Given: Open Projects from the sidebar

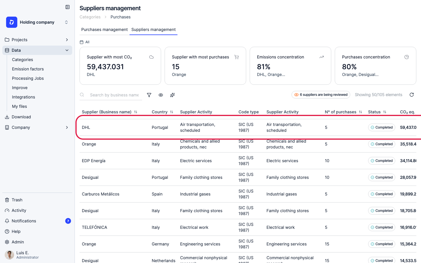Looking at the screenshot, I should coord(20,40).
